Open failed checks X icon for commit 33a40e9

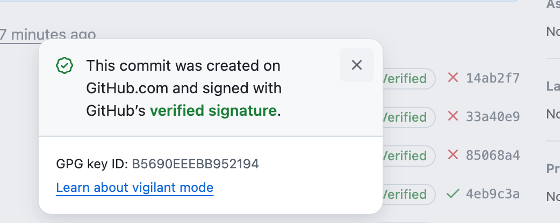click(x=453, y=116)
